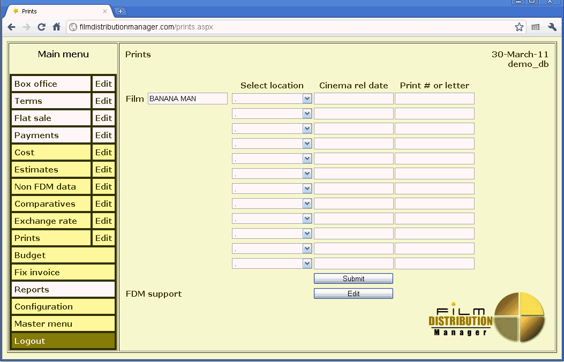Click the browser forward arrow
Image resolution: width=564 pixels, height=362 pixels.
click(26, 27)
